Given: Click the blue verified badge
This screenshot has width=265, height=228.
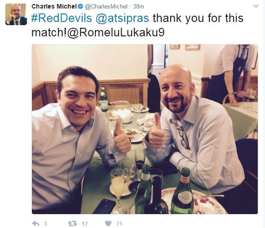Looking at the screenshot, I should pos(80,6).
